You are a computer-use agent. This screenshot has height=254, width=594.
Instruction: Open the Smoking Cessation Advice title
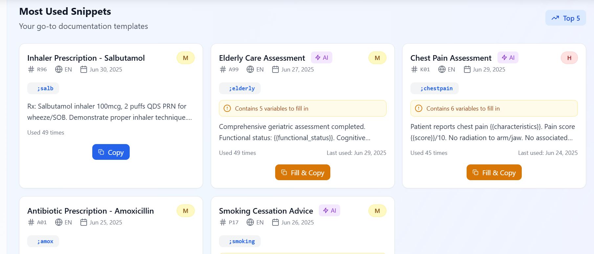(x=266, y=211)
